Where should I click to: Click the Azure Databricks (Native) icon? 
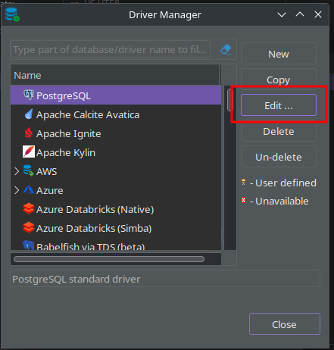tap(29, 208)
